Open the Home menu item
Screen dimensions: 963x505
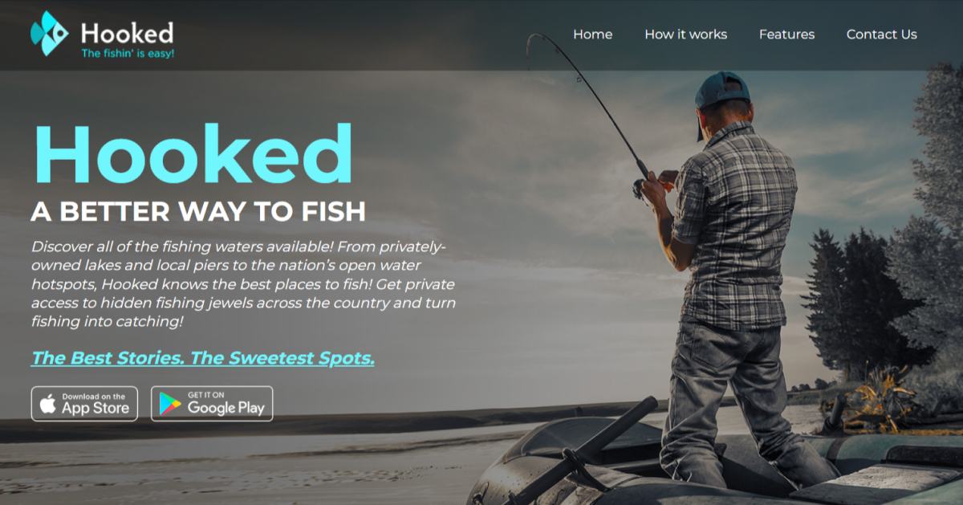[x=593, y=35]
